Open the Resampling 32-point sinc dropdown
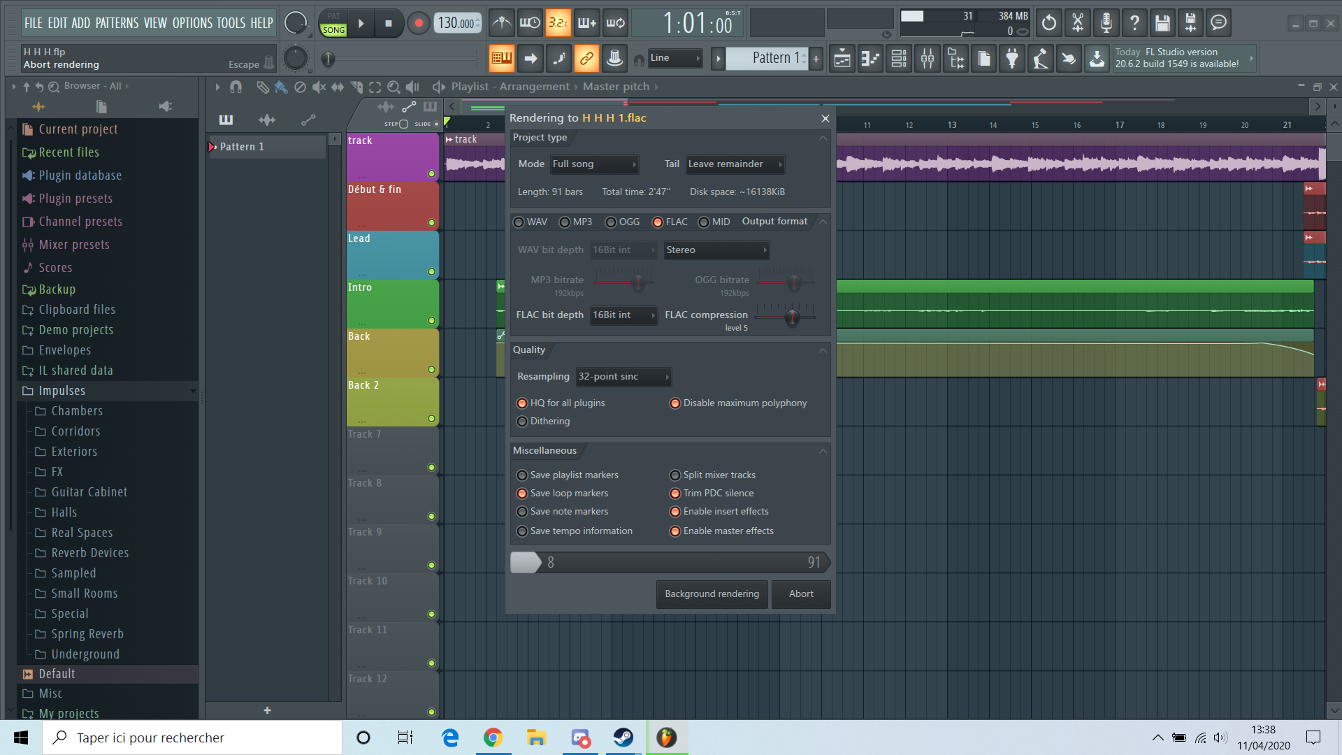1342x755 pixels. pyautogui.click(x=623, y=377)
